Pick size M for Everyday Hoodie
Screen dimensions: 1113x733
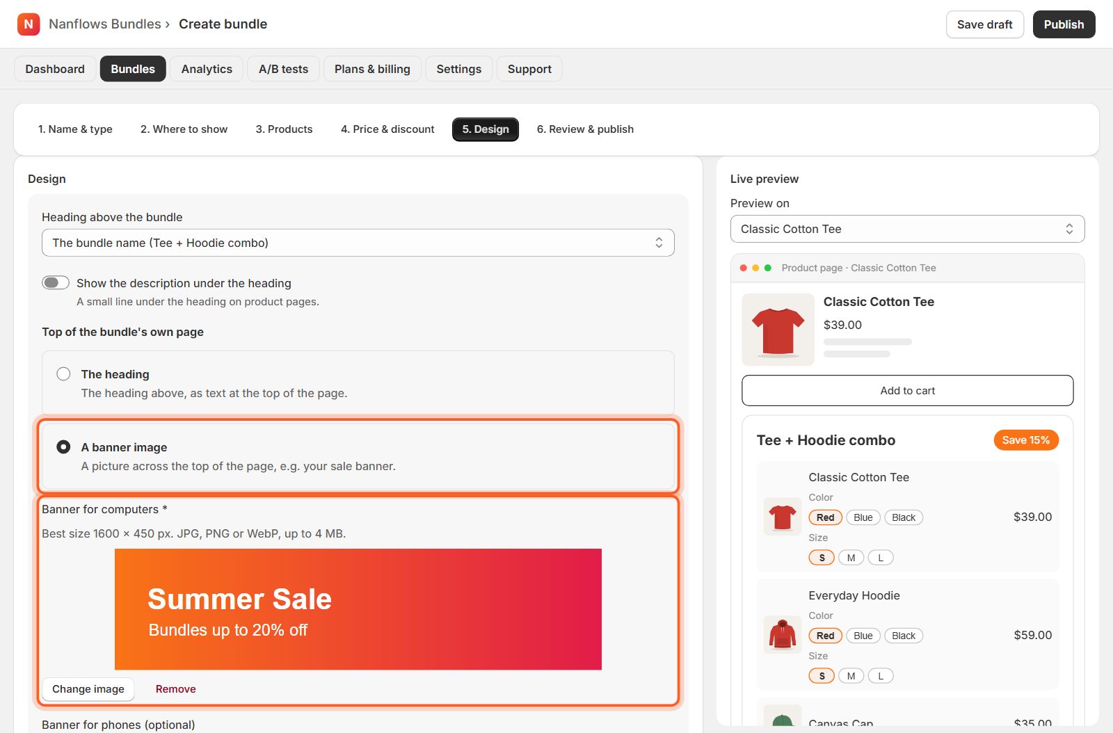[x=851, y=676]
